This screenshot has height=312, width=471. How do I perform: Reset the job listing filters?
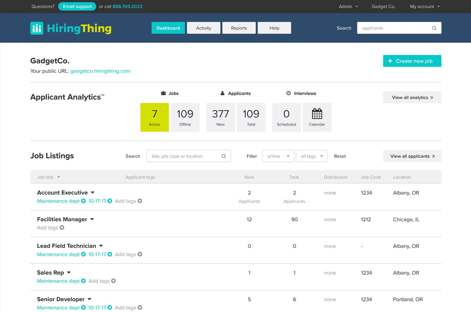click(x=340, y=156)
